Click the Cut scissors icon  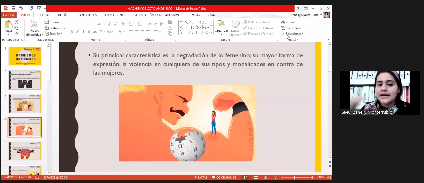click(17, 22)
